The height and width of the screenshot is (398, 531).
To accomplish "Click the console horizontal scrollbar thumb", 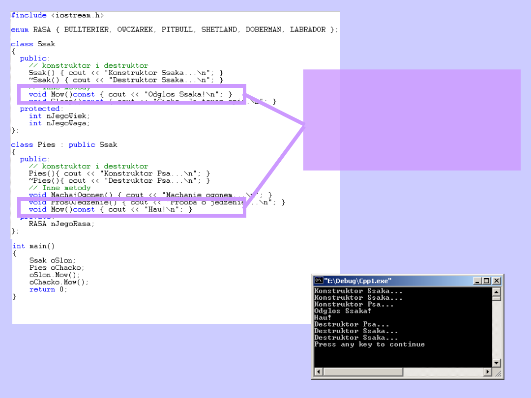I will pos(363,371).
